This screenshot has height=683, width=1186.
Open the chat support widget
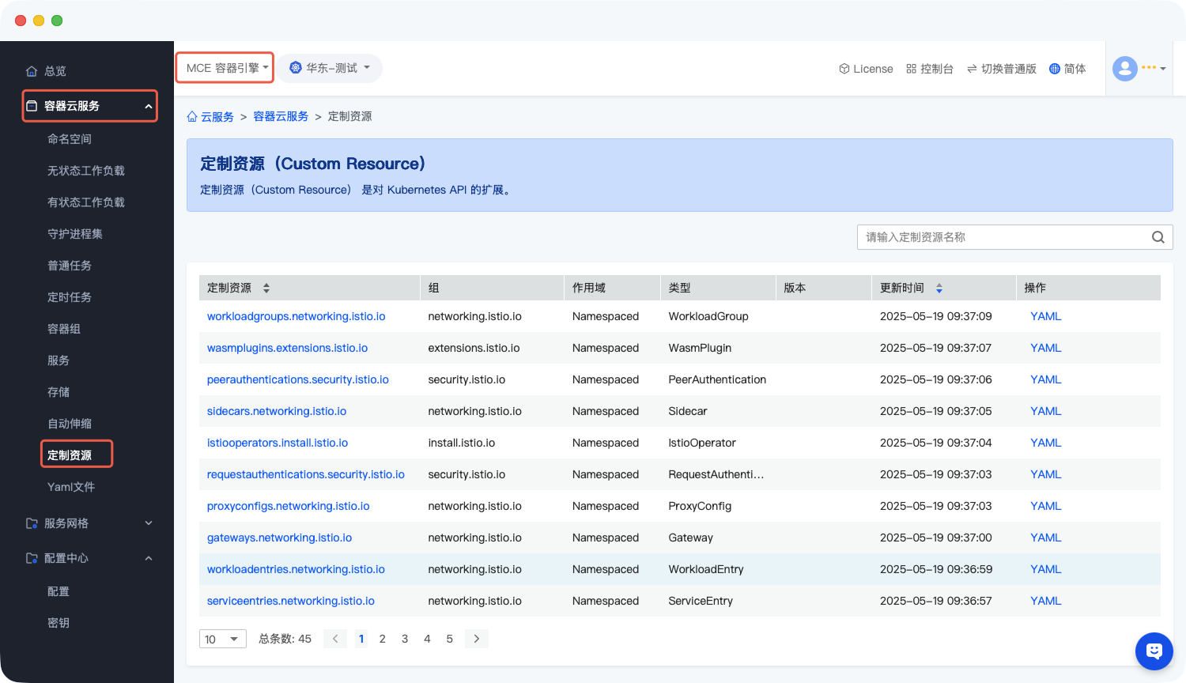1154,651
